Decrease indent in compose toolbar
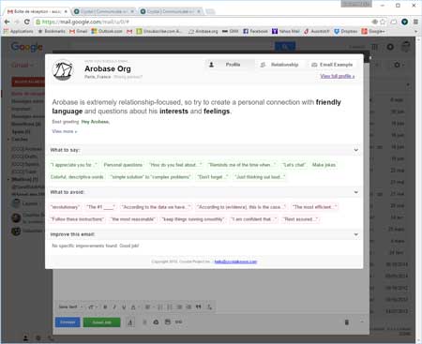 (179, 307)
